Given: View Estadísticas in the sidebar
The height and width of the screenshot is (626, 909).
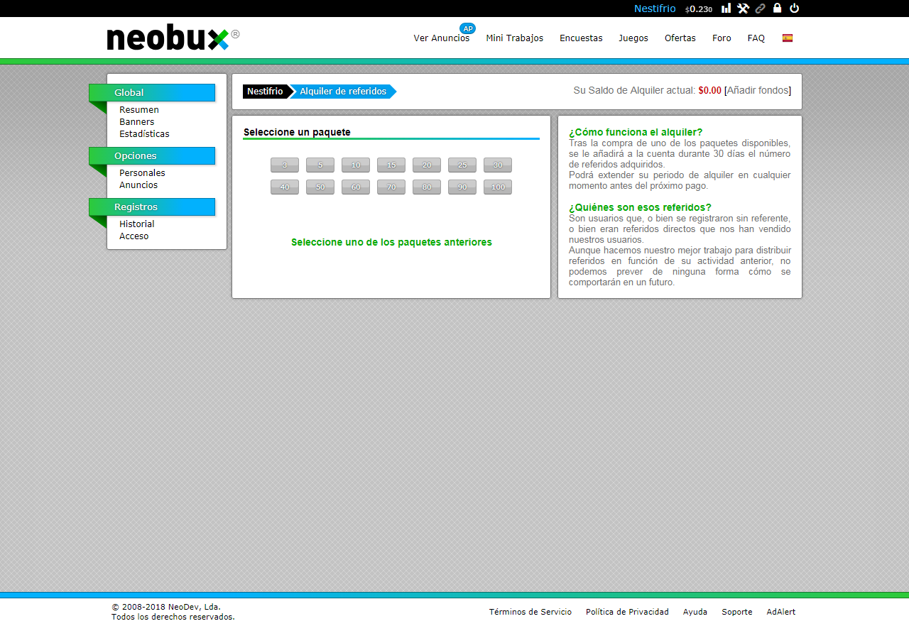Looking at the screenshot, I should click(x=144, y=134).
